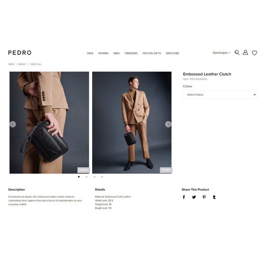Share product on Twitter
The width and height of the screenshot is (259, 259).
click(194, 197)
